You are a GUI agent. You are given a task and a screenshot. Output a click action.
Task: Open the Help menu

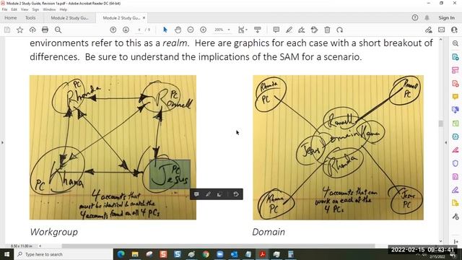[x=64, y=9]
